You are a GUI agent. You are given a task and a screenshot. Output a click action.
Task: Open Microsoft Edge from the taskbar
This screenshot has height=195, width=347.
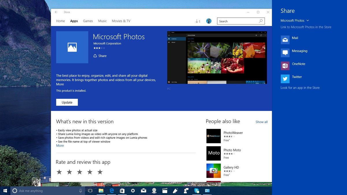pyautogui.click(x=111, y=191)
